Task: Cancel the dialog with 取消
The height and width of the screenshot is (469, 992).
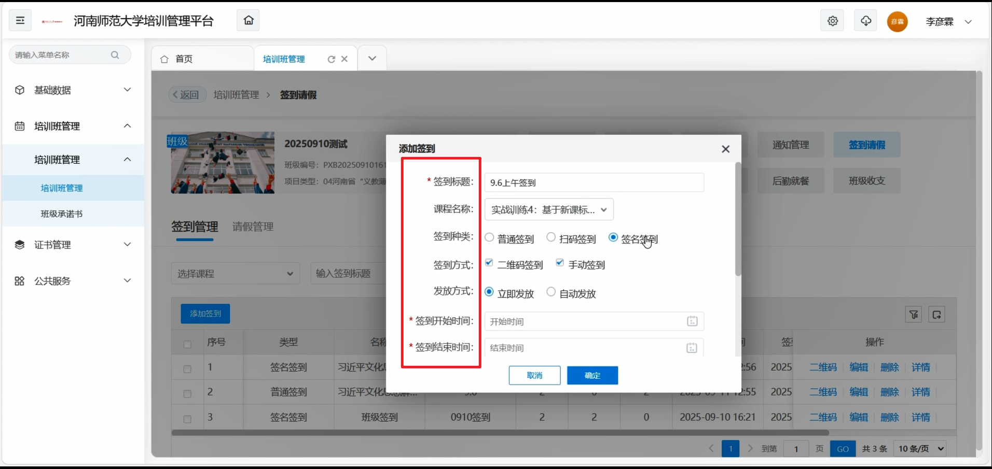Action: click(534, 375)
